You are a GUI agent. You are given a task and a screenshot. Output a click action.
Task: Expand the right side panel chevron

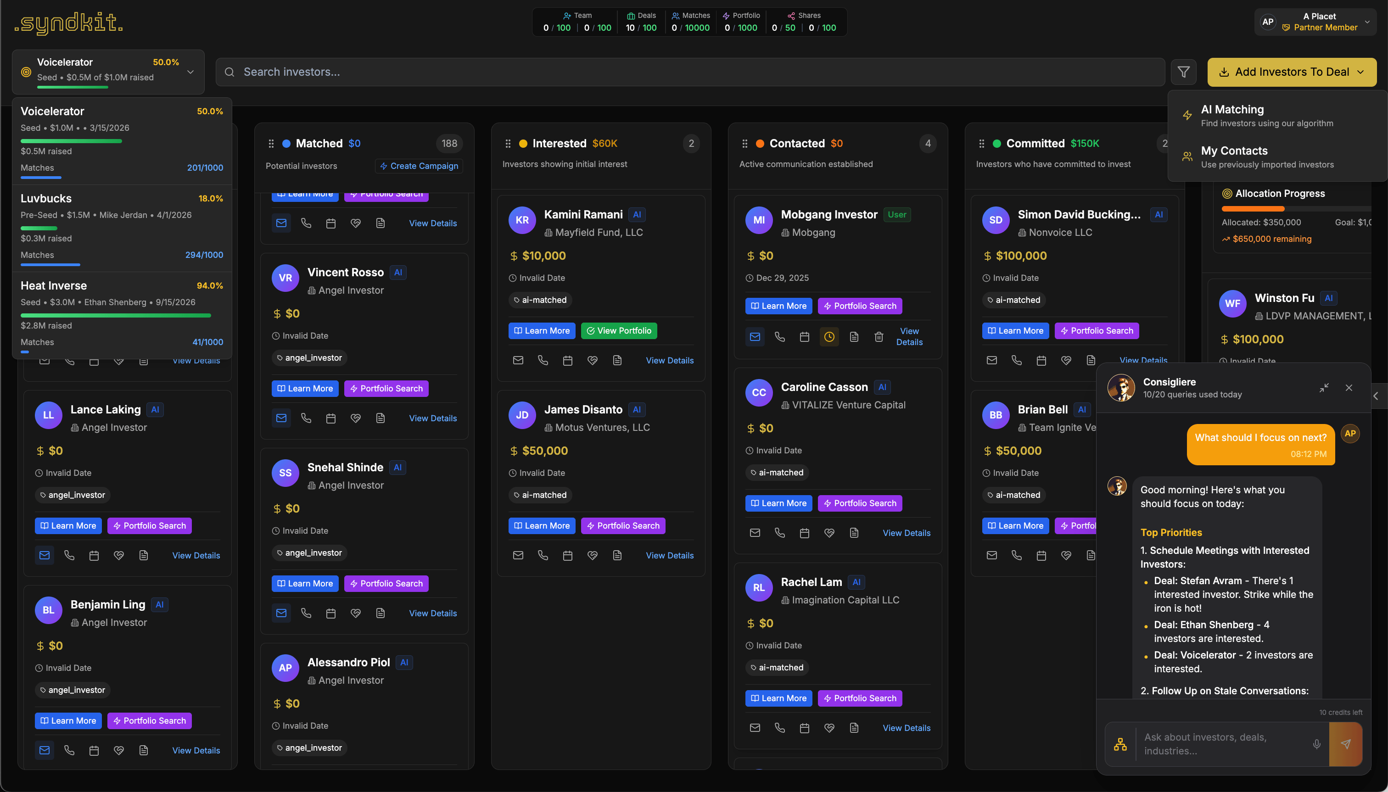[1376, 396]
